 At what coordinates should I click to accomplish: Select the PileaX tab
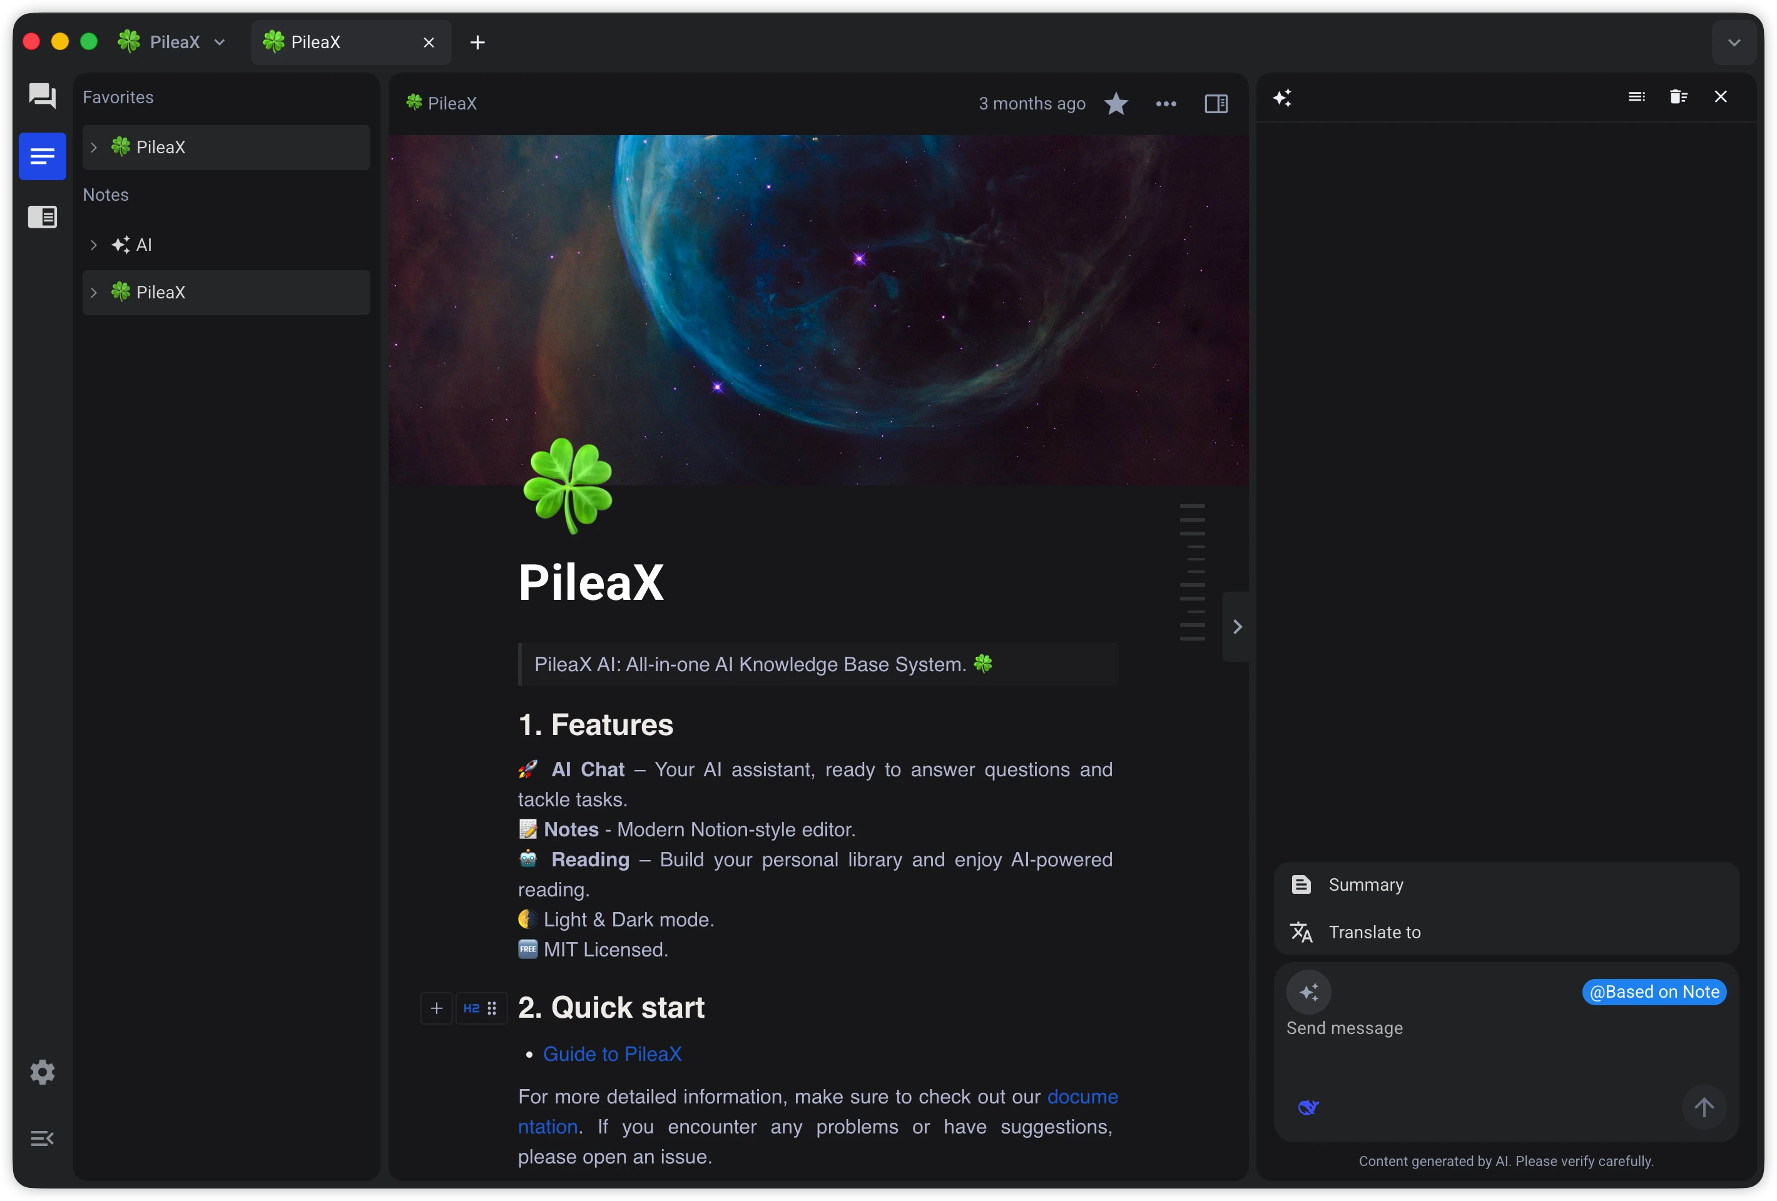pos(351,42)
